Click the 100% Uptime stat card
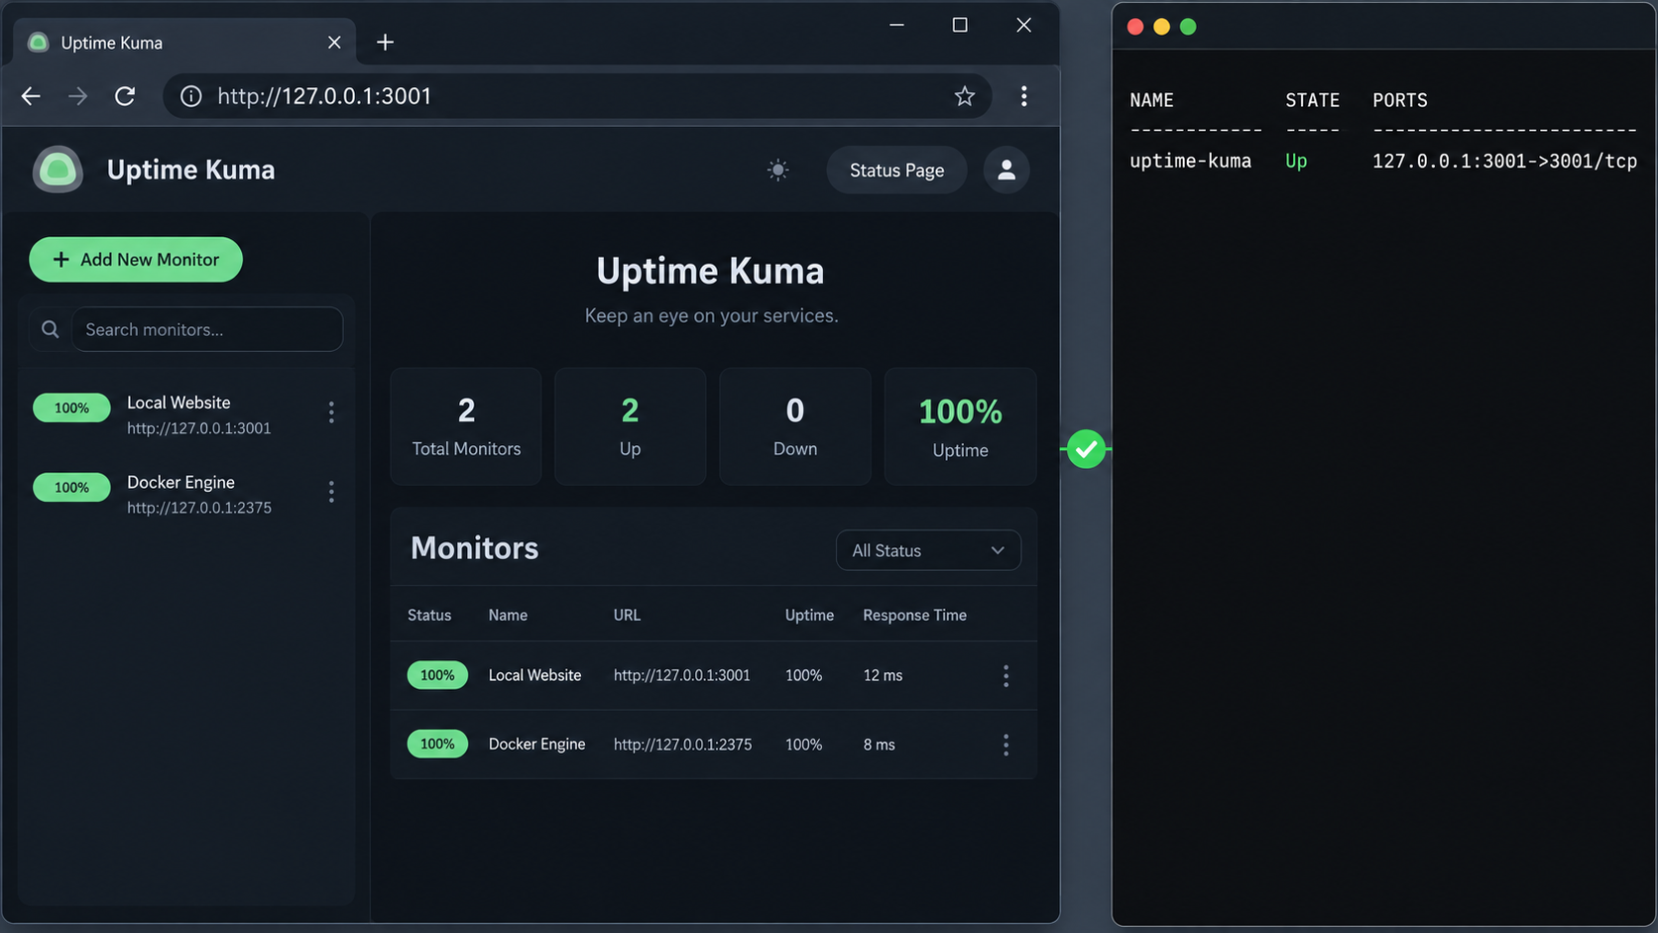This screenshot has height=933, width=1658. coord(960,426)
